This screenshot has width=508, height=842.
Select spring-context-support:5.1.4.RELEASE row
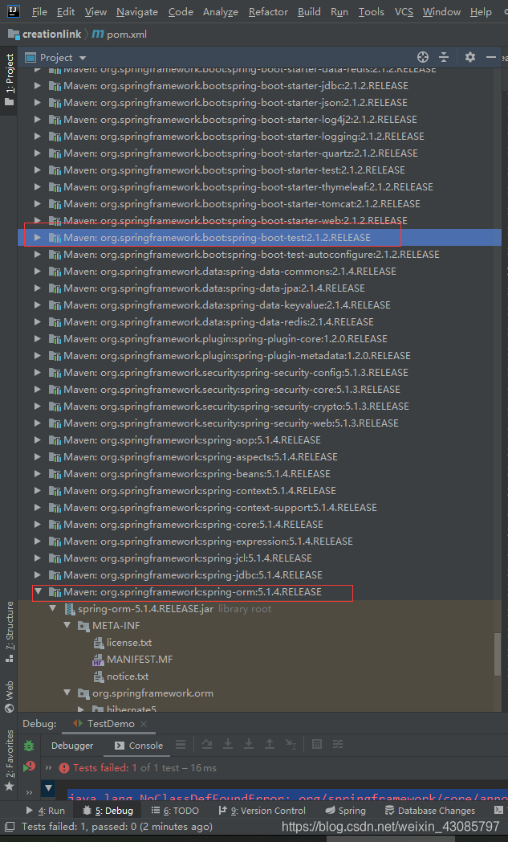pyautogui.click(x=260, y=508)
